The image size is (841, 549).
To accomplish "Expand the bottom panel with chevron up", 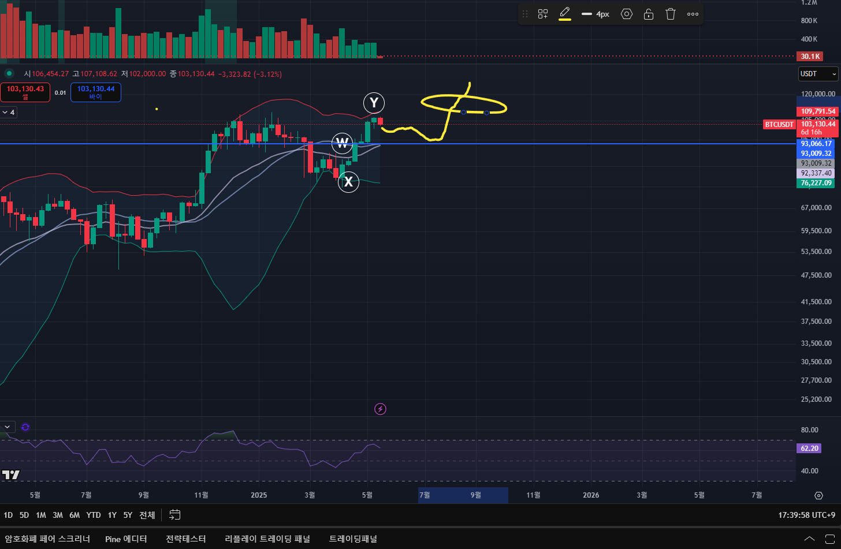I will (x=810, y=539).
